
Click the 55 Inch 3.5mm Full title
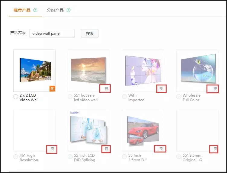click(138, 158)
